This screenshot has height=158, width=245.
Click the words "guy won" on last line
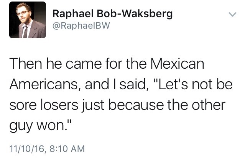(x=46, y=124)
